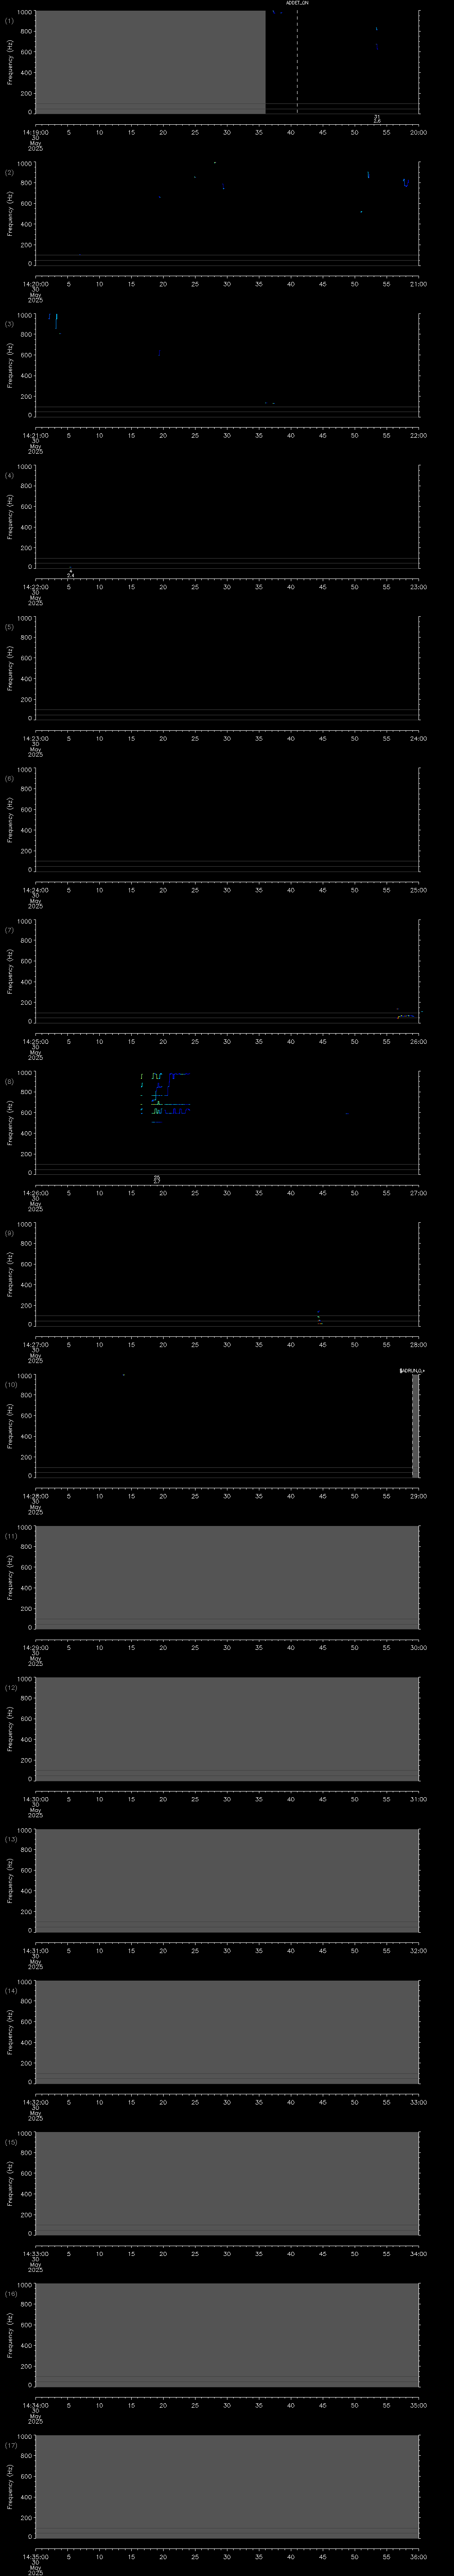Click the bright blue streak near 1000 Hz in panel 3
Image resolution: width=454 pixels, height=2576 pixels.
(x=56, y=320)
